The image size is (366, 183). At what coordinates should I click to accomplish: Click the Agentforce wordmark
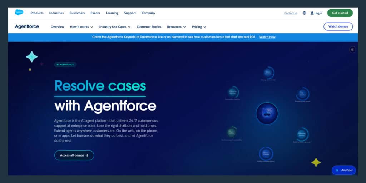(x=27, y=26)
